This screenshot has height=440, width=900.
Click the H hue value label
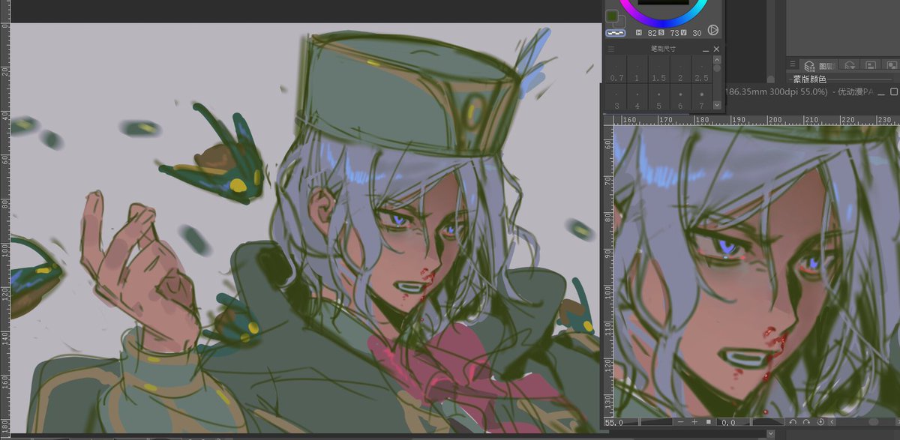[x=639, y=32]
